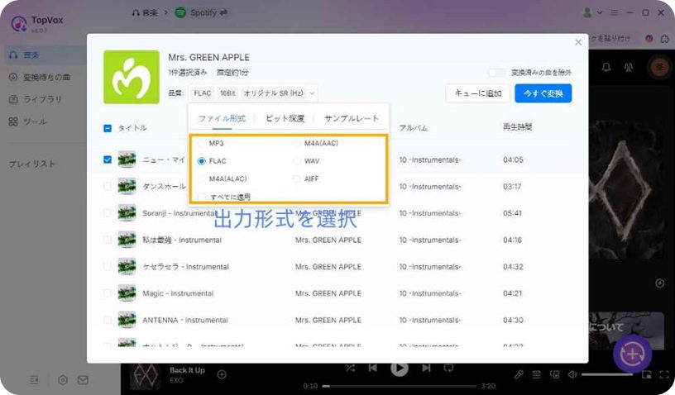Select the FLAC format radio button
Image resolution: width=675 pixels, height=395 pixels.
click(x=202, y=161)
